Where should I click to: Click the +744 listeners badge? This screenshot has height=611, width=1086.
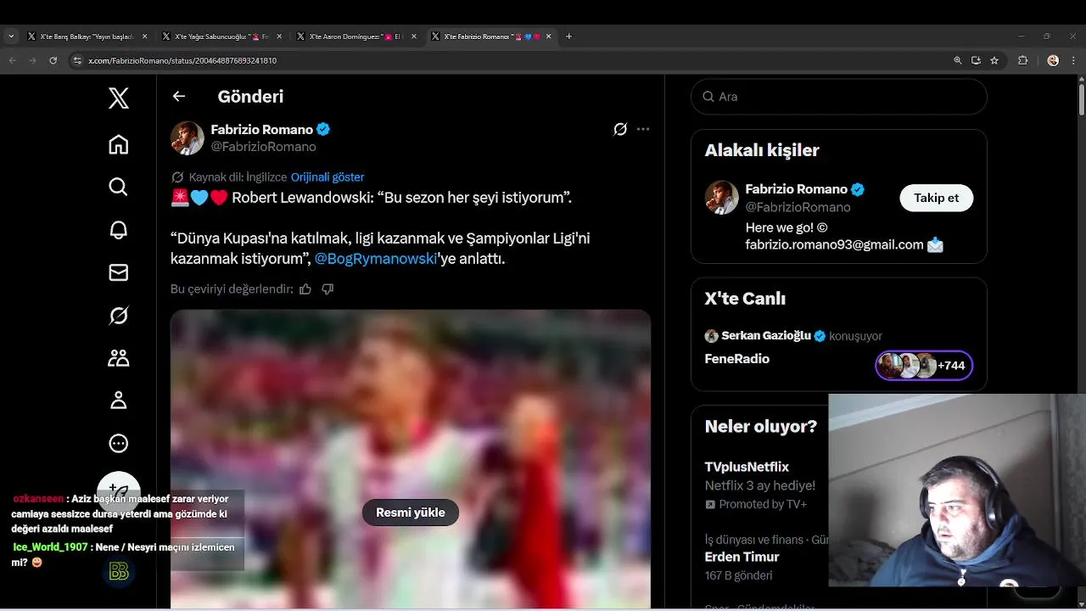click(x=924, y=366)
